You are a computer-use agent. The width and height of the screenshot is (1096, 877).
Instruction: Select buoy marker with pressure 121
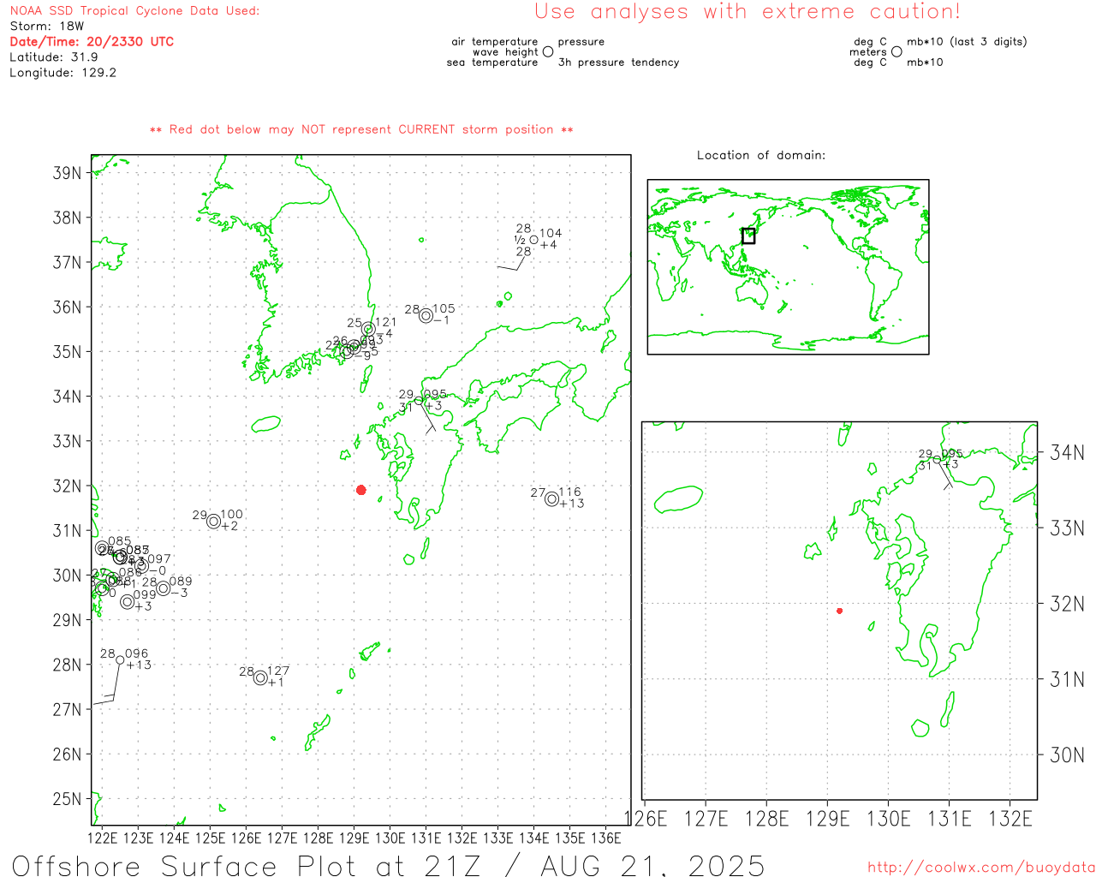(368, 329)
